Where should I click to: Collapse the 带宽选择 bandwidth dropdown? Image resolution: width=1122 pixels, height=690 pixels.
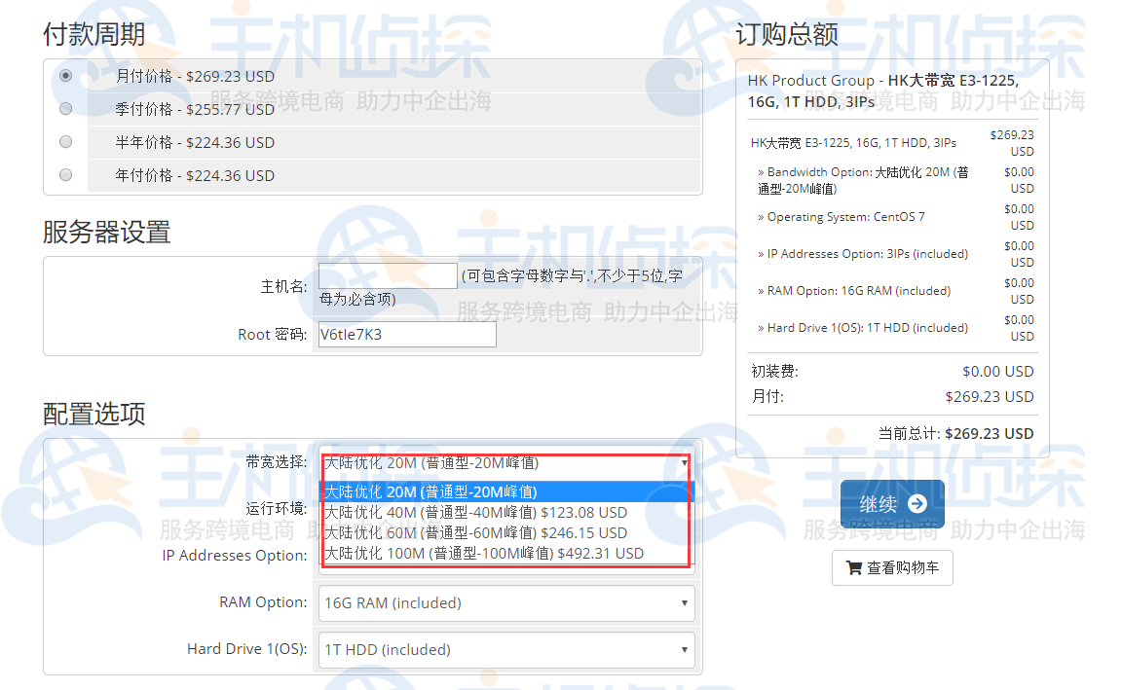pos(505,463)
